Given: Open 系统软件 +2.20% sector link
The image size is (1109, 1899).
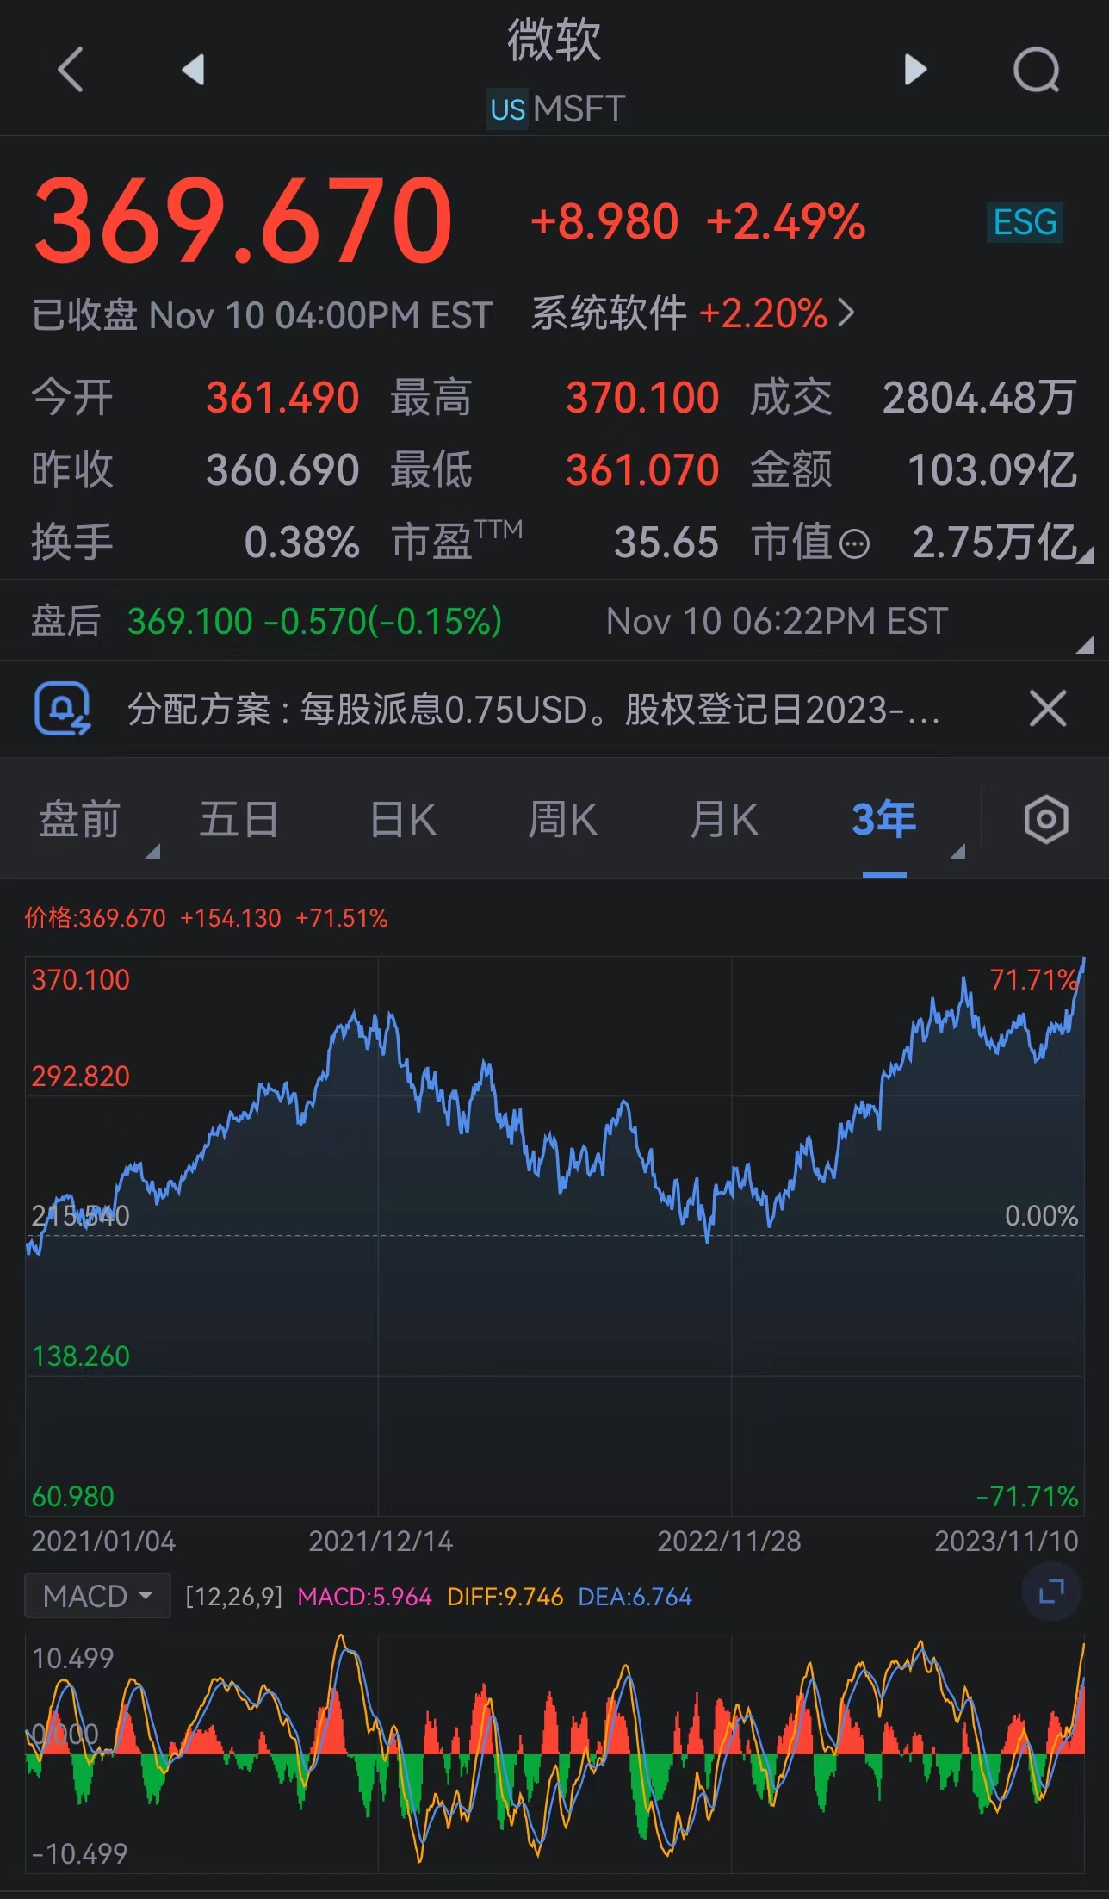Looking at the screenshot, I should pyautogui.click(x=692, y=313).
